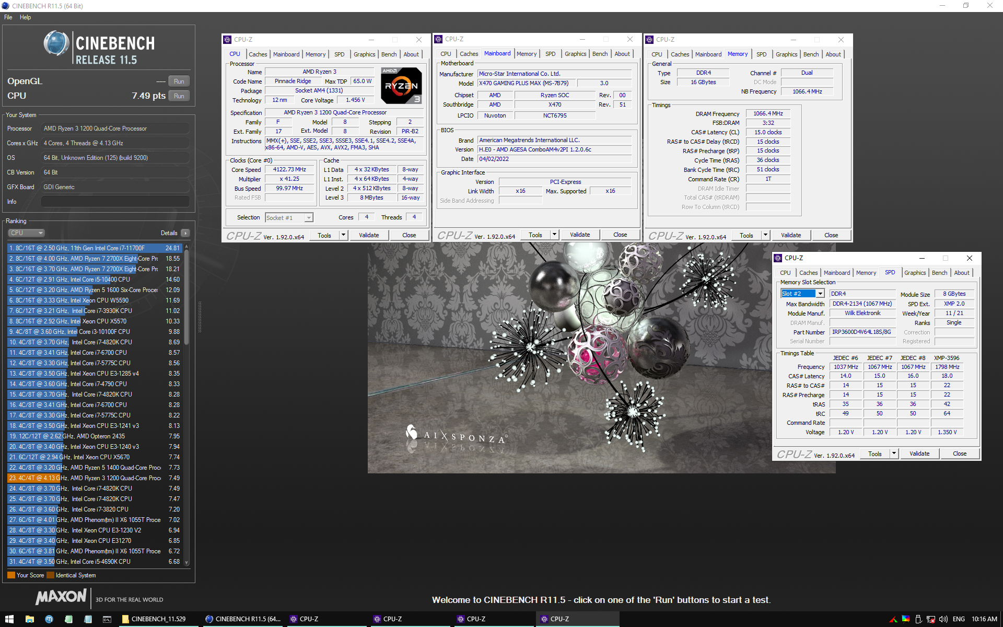Run the CPU benchmark
The height and width of the screenshot is (627, 1003).
pos(179,96)
